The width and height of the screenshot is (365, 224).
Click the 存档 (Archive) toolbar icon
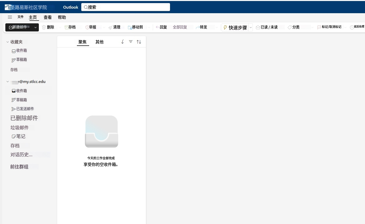click(x=66, y=27)
